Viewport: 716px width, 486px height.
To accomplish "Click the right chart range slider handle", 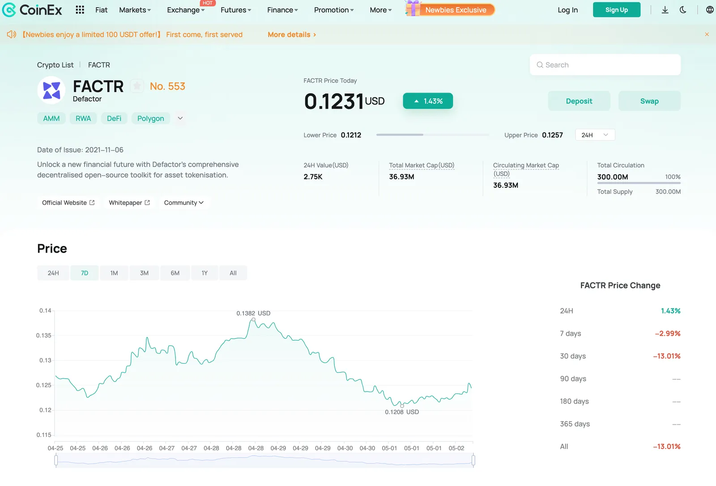I will click(x=473, y=460).
